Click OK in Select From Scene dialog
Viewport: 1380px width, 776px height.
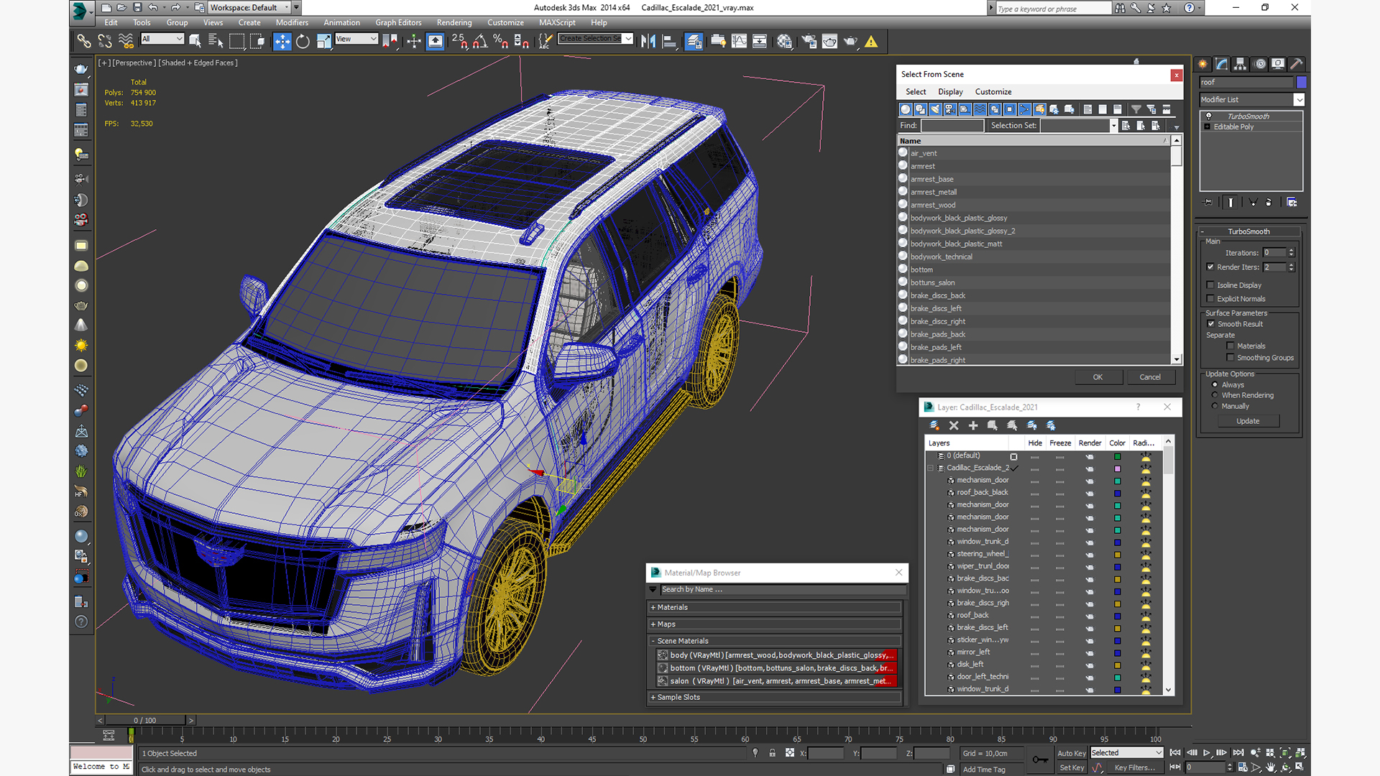point(1098,377)
